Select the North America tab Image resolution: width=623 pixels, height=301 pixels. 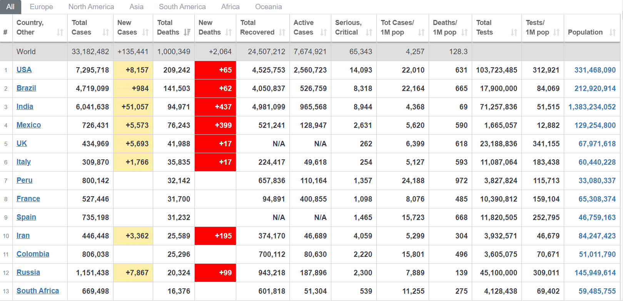coord(91,7)
